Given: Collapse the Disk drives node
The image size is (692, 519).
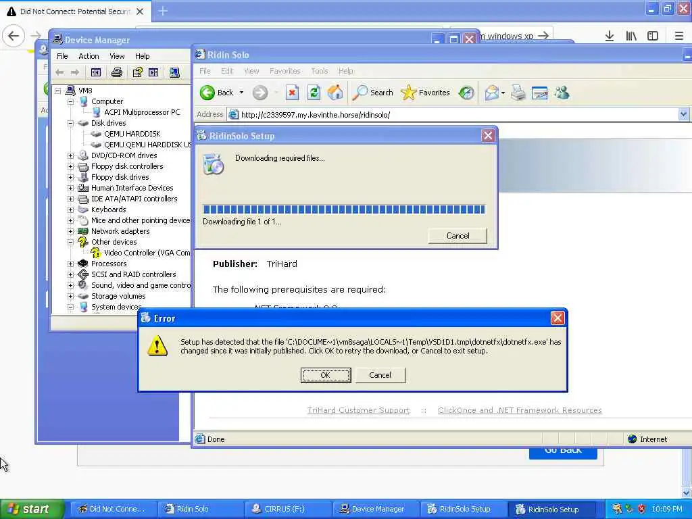Looking at the screenshot, I should [x=70, y=123].
